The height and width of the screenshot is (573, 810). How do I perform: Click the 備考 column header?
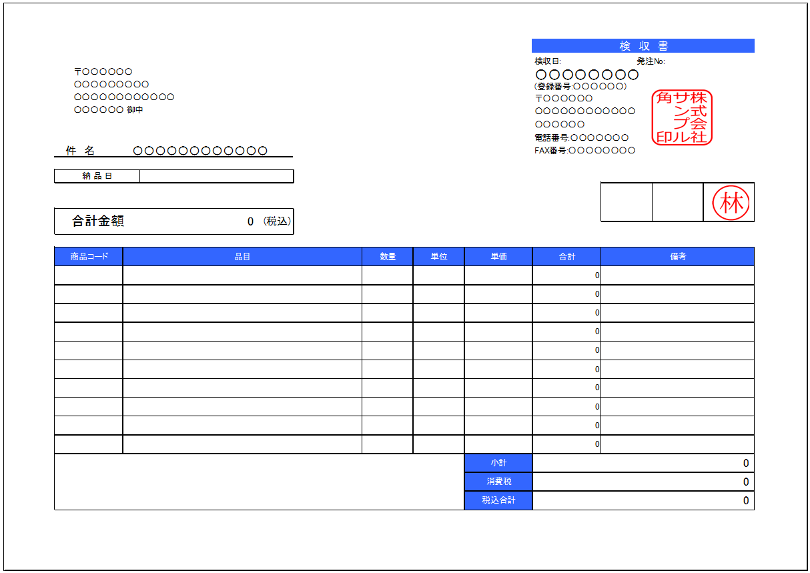[677, 257]
